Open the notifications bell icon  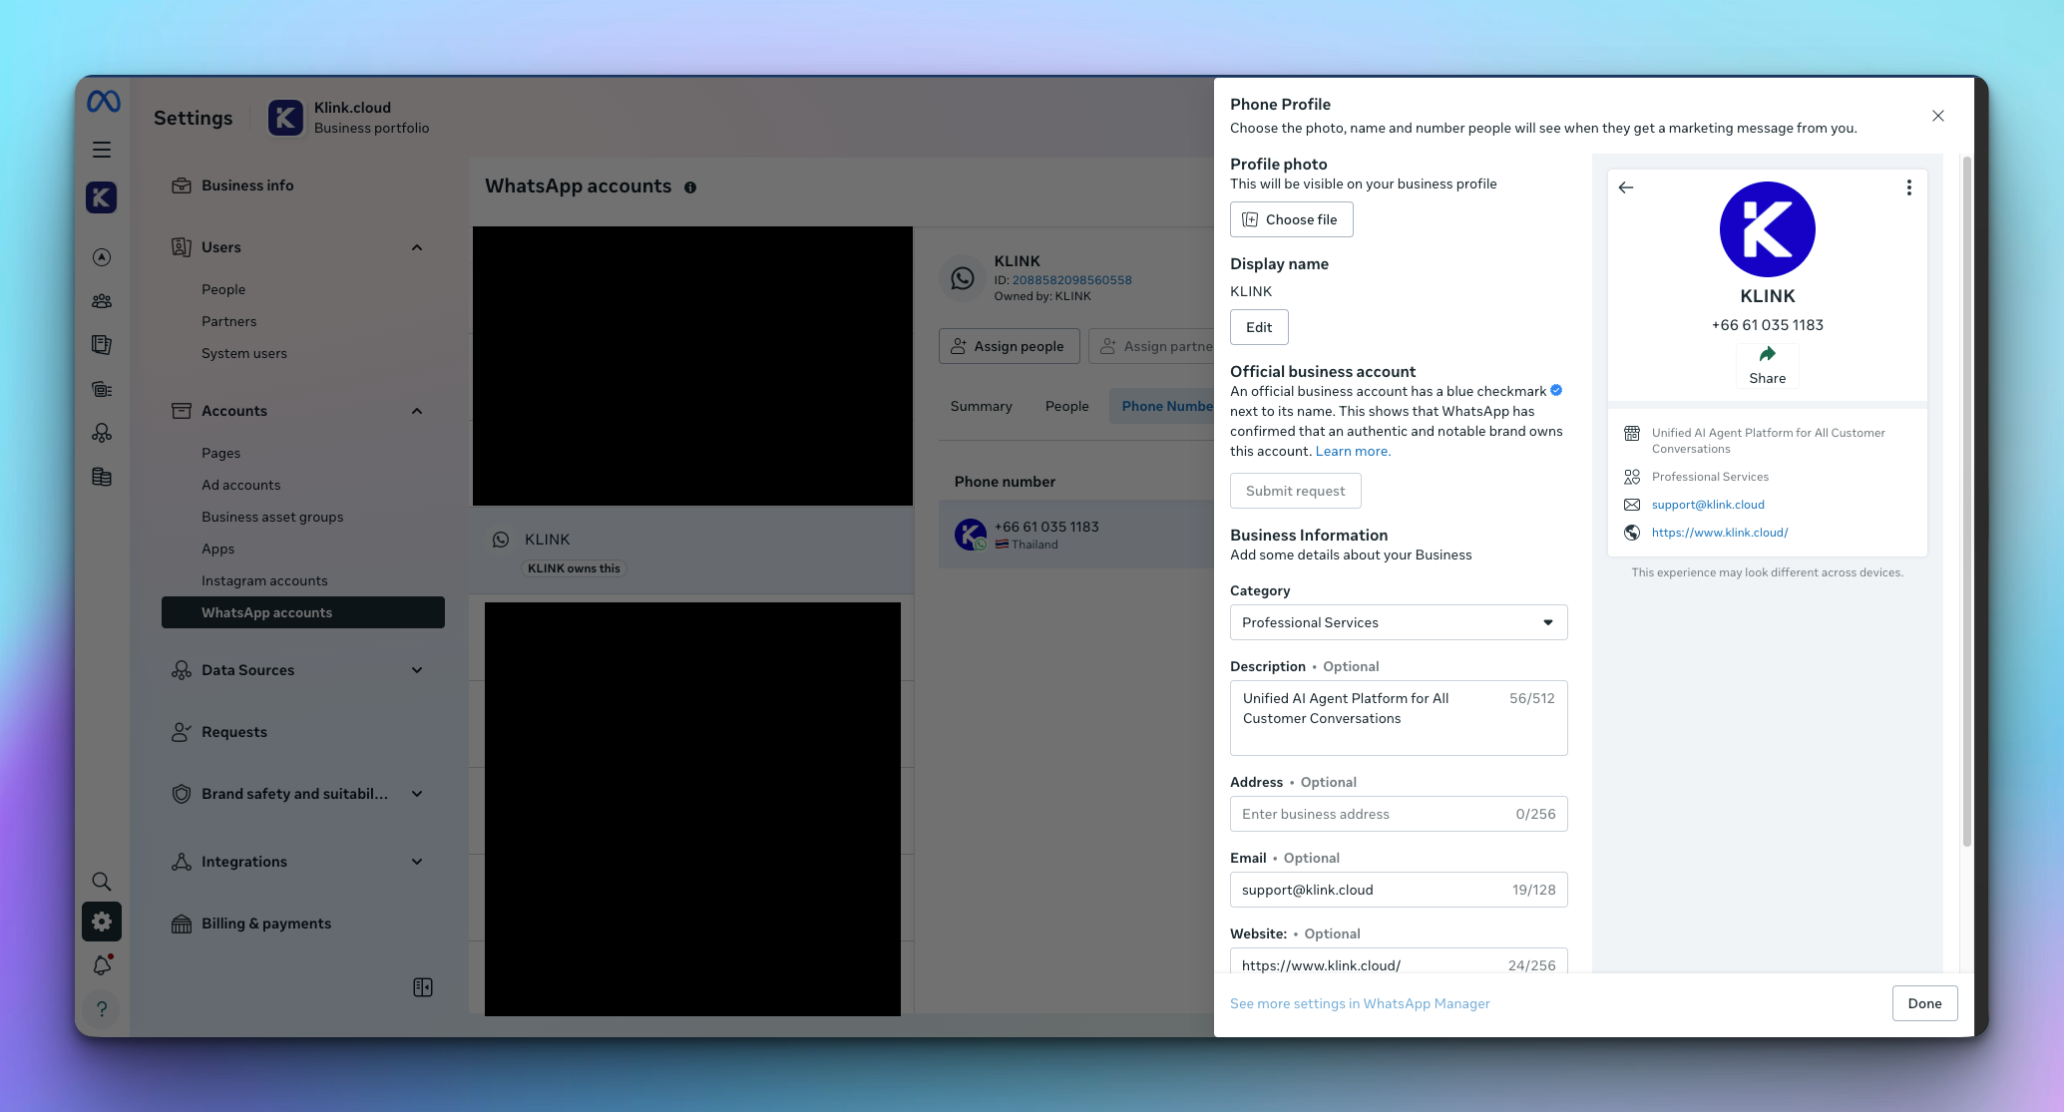(x=102, y=965)
